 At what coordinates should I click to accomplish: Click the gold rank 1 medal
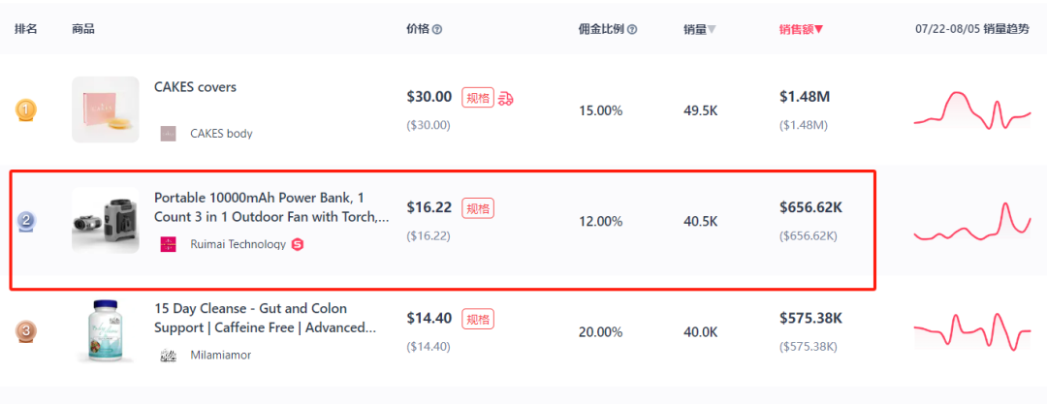(x=26, y=109)
